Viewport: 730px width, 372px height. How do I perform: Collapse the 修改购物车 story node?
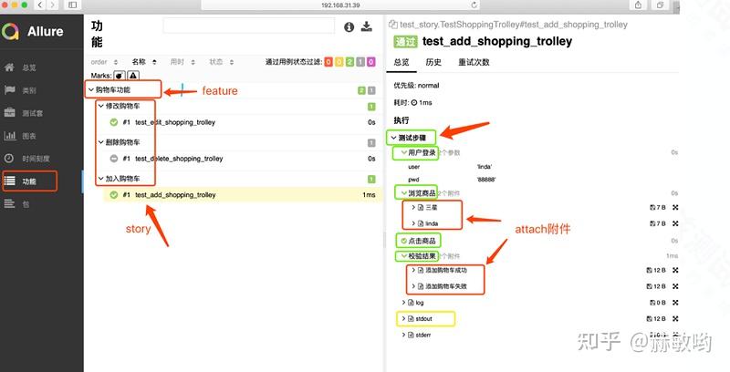tap(101, 106)
